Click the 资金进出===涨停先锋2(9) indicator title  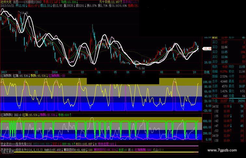click(16, 144)
